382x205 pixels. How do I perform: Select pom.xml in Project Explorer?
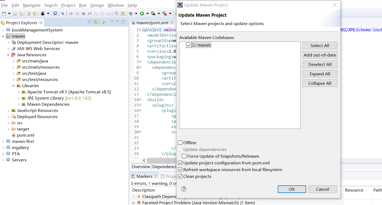[x=25, y=135]
